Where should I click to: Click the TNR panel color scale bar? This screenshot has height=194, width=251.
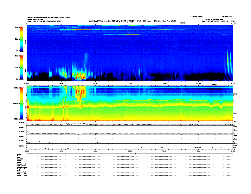22,103
